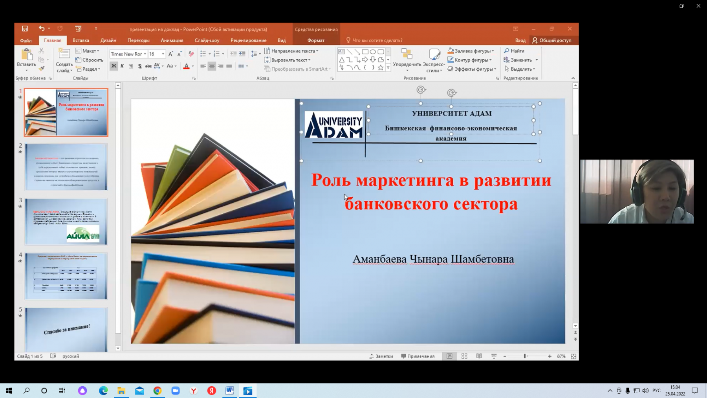The width and height of the screenshot is (707, 398).
Task: Undo the last action in PowerPoint
Action: [41, 29]
